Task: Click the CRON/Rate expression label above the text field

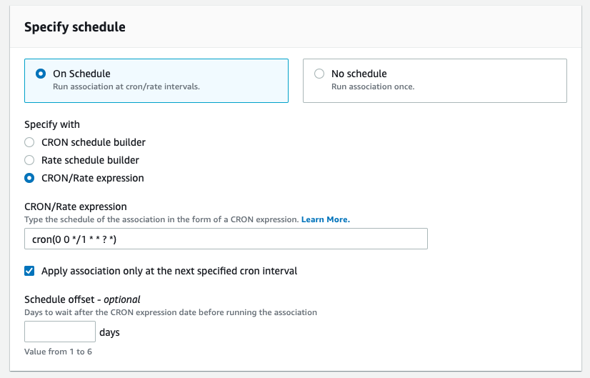Action: (x=75, y=207)
